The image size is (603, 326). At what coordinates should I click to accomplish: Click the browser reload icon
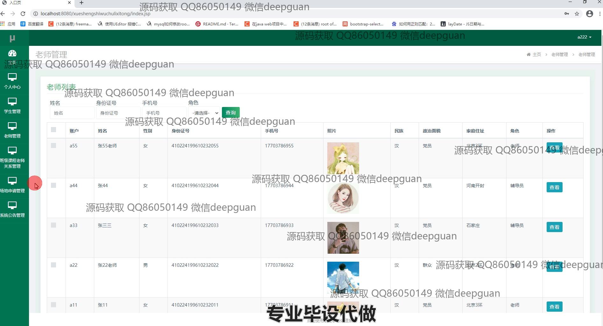23,14
